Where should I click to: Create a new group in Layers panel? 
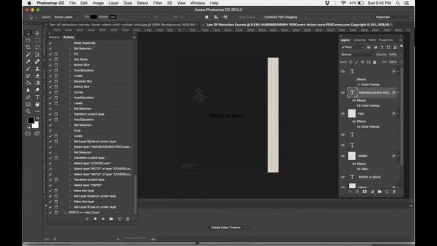380,191
